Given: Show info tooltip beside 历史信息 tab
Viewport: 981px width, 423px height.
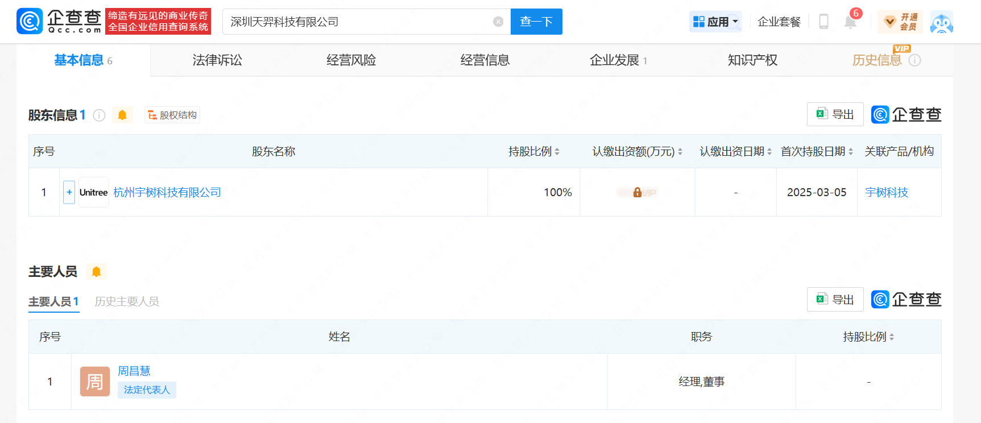Looking at the screenshot, I should click(x=915, y=60).
